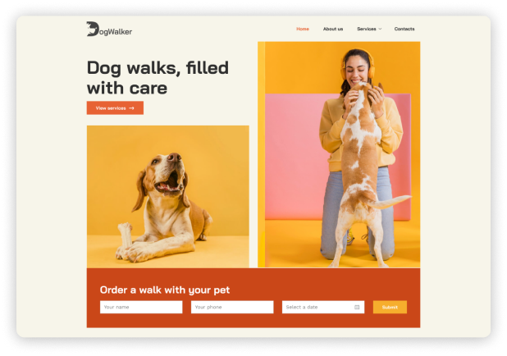The width and height of the screenshot is (507, 356).
Task: Click the Order a walk with your pet heading
Action: (x=165, y=290)
